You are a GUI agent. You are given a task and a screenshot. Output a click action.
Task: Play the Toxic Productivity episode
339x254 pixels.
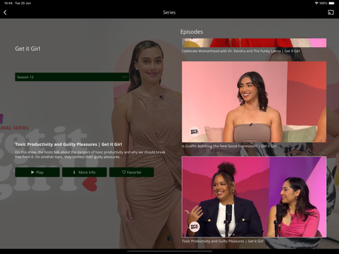click(x=37, y=172)
